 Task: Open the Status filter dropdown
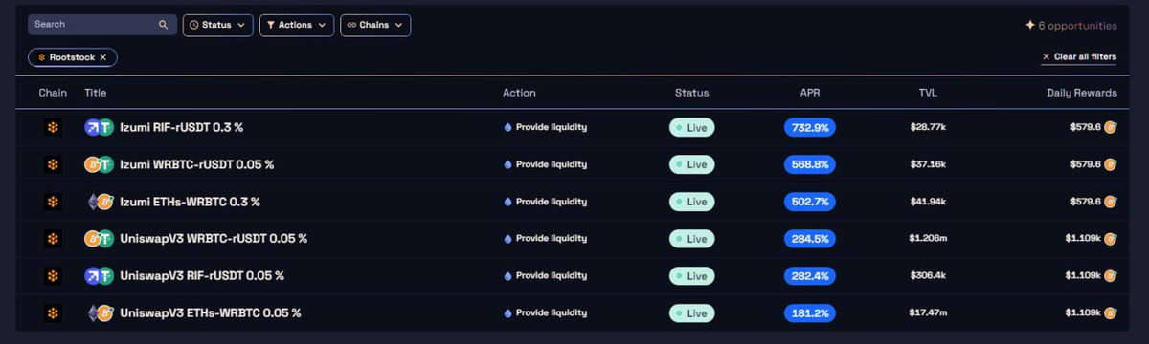(x=218, y=25)
